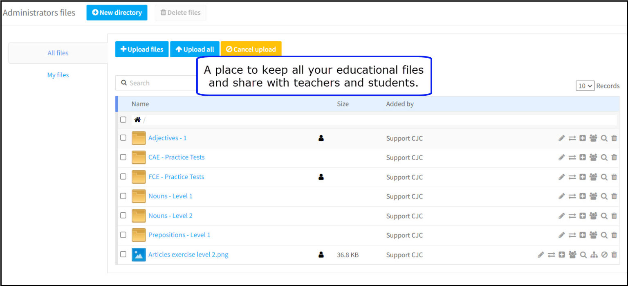Screen dimensions: 628x286
Task: Share Nouns - Level 1 via group icon
Action: (x=593, y=196)
